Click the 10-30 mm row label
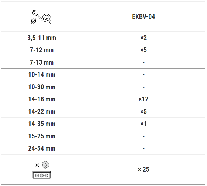Screen dimensions: 207x186 tap(42, 87)
